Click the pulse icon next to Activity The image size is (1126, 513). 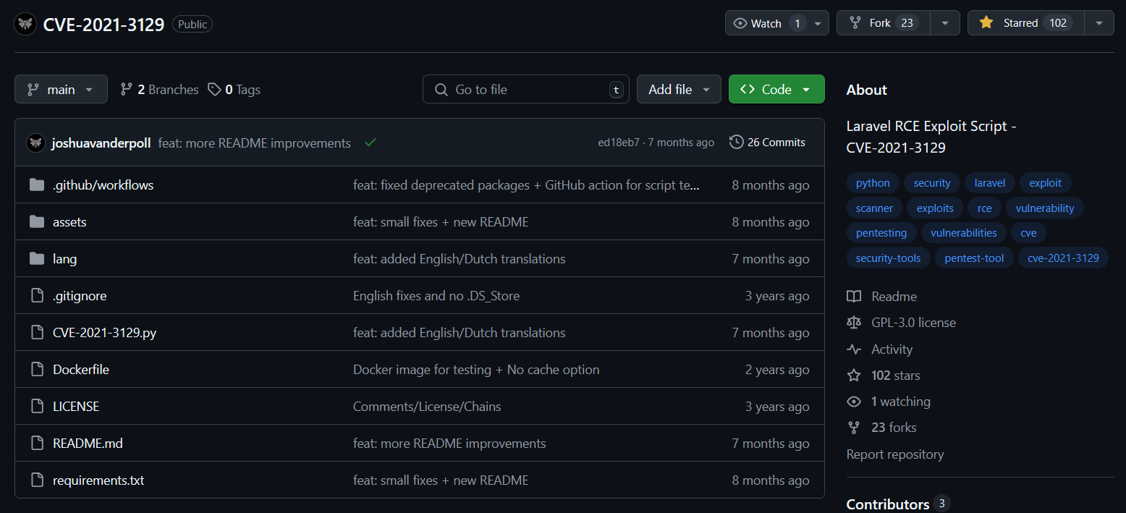pos(854,349)
